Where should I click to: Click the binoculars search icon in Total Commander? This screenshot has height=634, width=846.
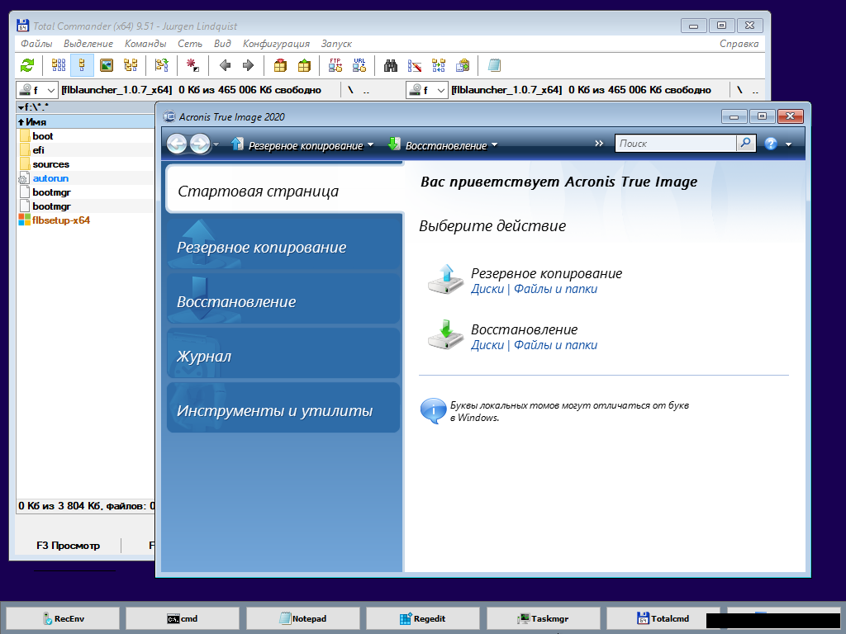pos(391,66)
